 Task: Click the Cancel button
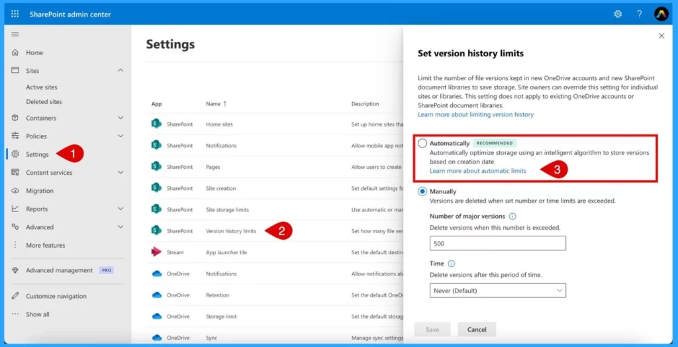pyautogui.click(x=477, y=329)
